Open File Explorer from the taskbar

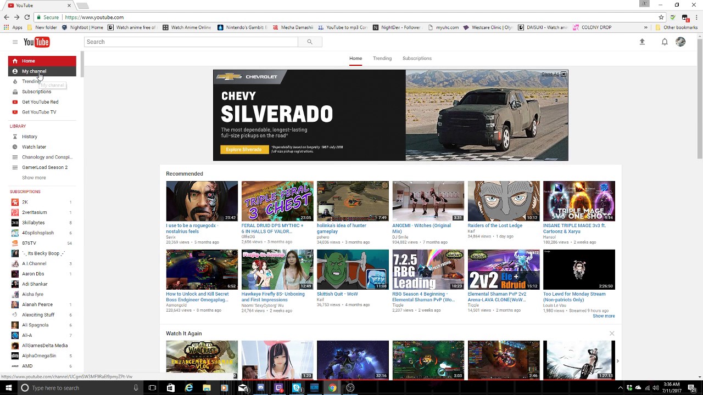coord(207,388)
